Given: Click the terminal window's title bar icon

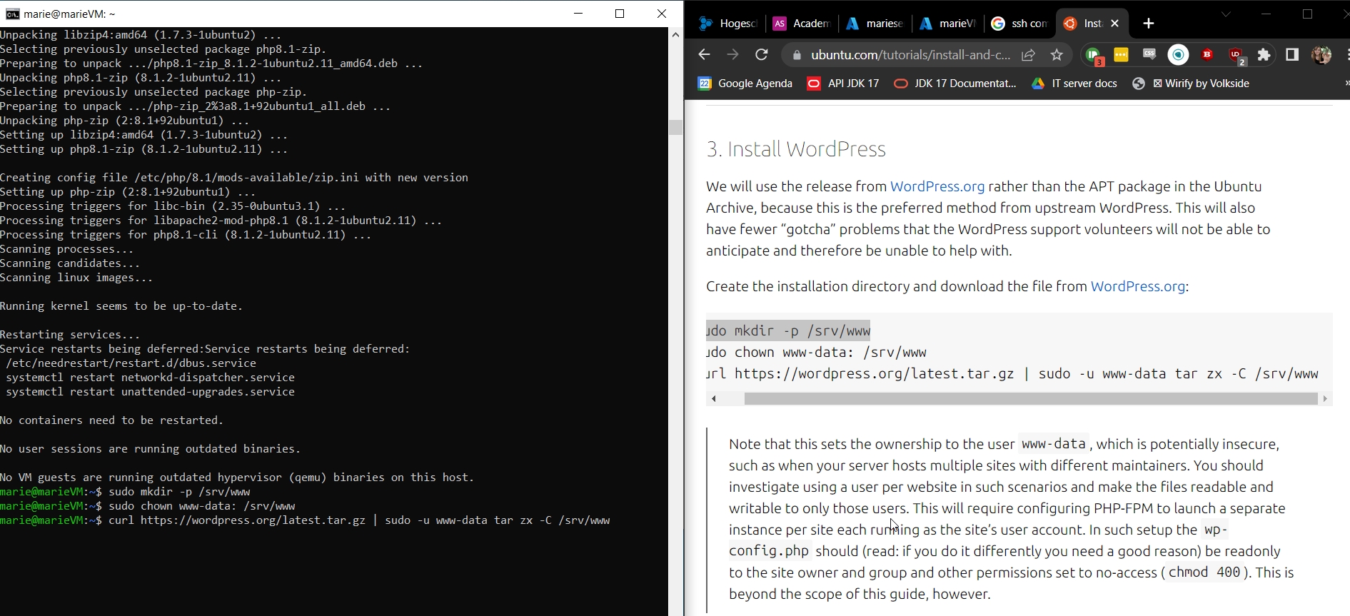Looking at the screenshot, I should [x=12, y=14].
